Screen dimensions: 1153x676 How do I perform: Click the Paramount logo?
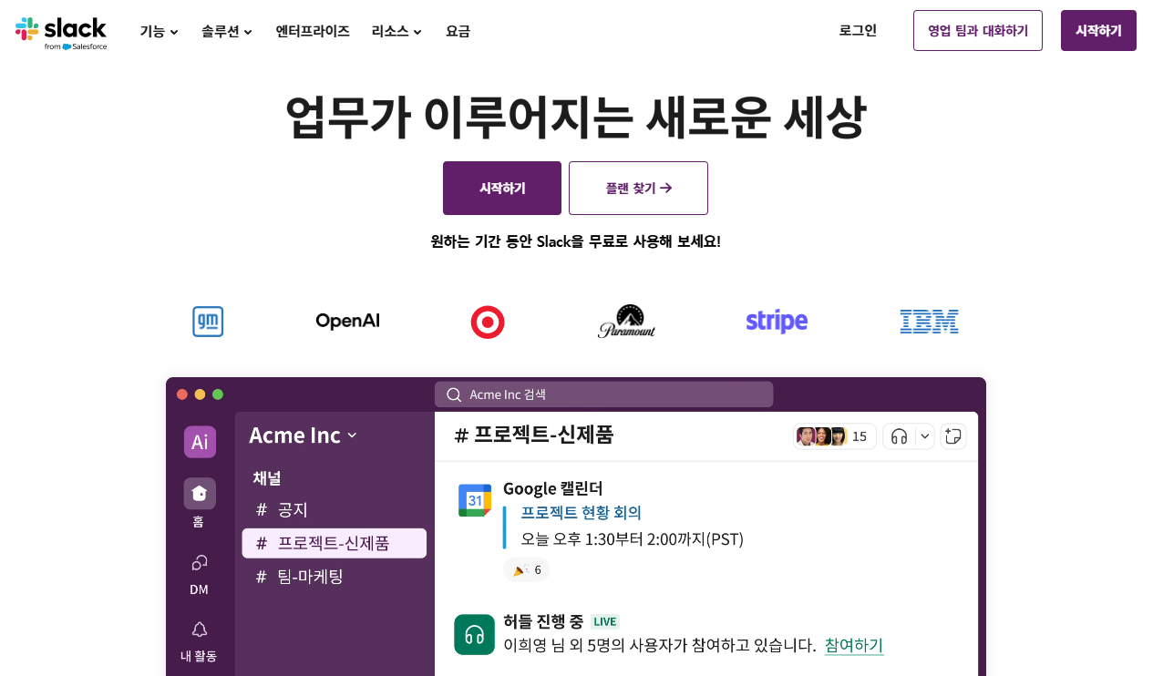[x=627, y=321]
